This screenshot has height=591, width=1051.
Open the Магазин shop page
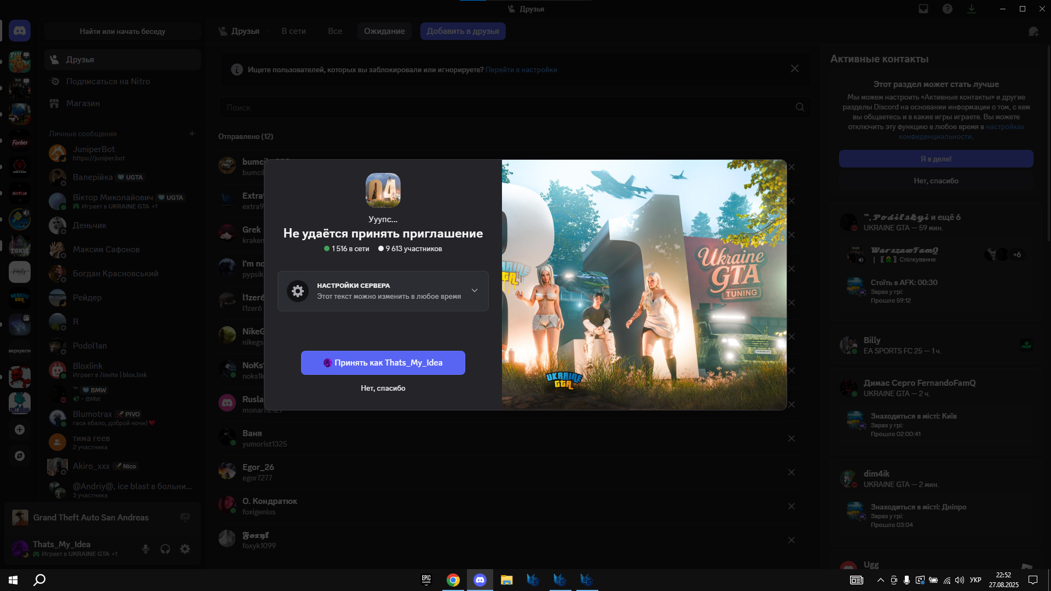click(123, 103)
